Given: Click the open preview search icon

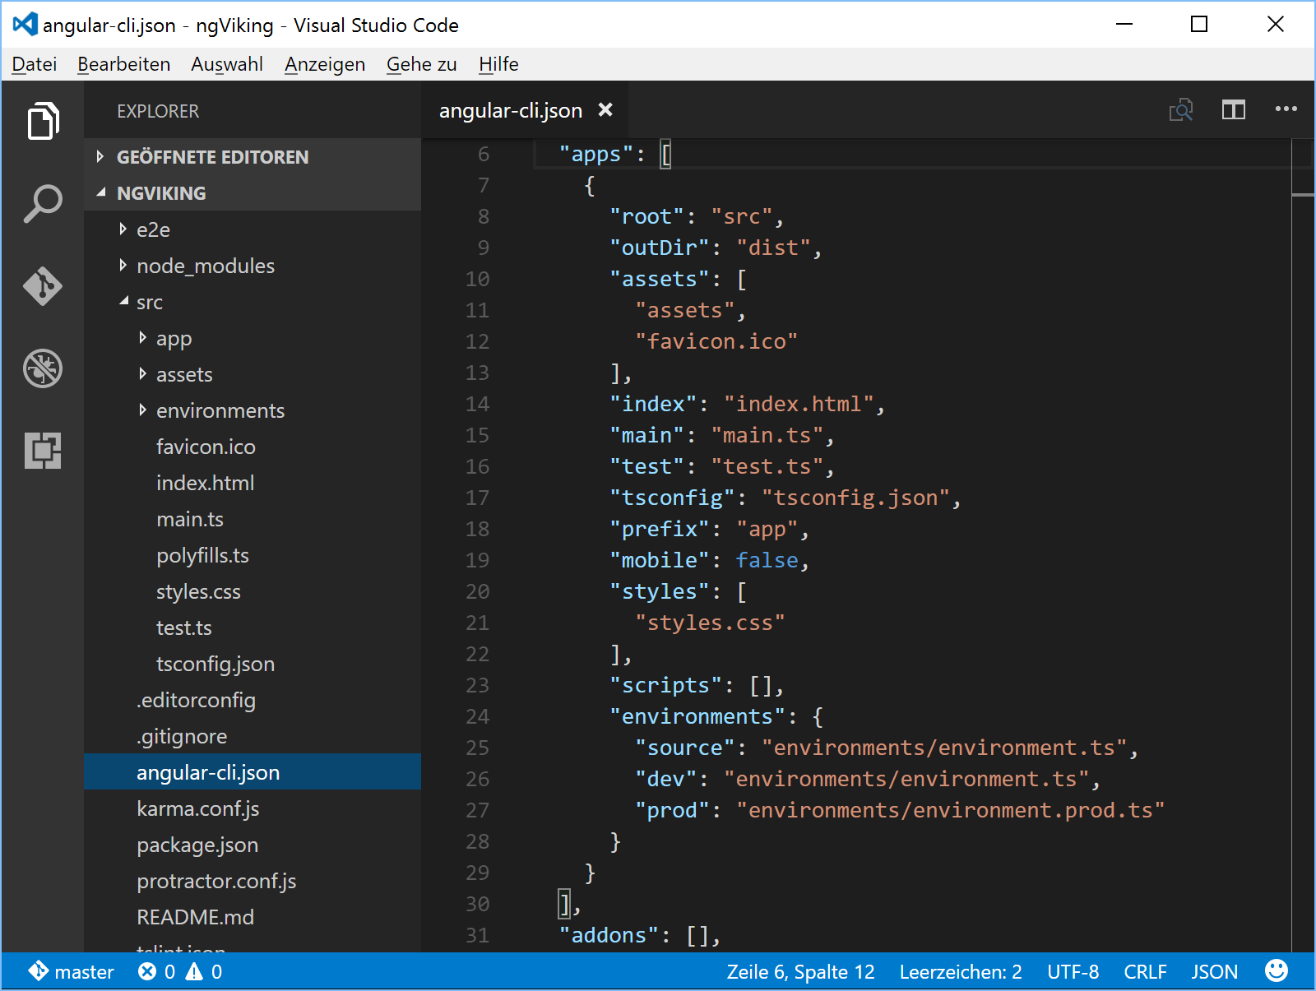Looking at the screenshot, I should [1181, 109].
